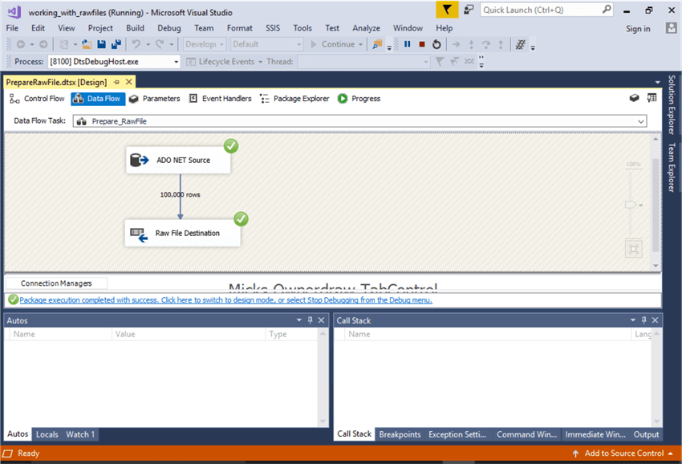This screenshot has width=682, height=464.
Task: Click the account avatar icon near Sign in
Action: (x=671, y=28)
